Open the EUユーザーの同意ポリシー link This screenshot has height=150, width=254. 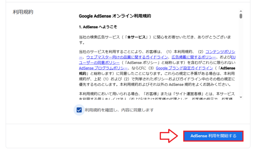99,63
